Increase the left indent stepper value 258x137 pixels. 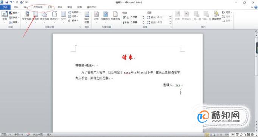143,16
